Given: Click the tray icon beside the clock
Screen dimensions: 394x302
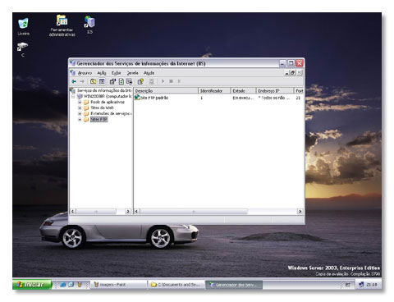Looking at the screenshot, I should tap(361, 285).
